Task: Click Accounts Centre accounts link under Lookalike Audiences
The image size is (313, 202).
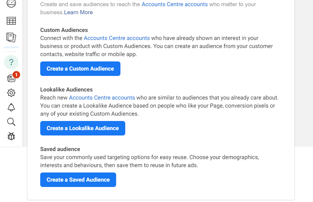Action: [x=102, y=98]
